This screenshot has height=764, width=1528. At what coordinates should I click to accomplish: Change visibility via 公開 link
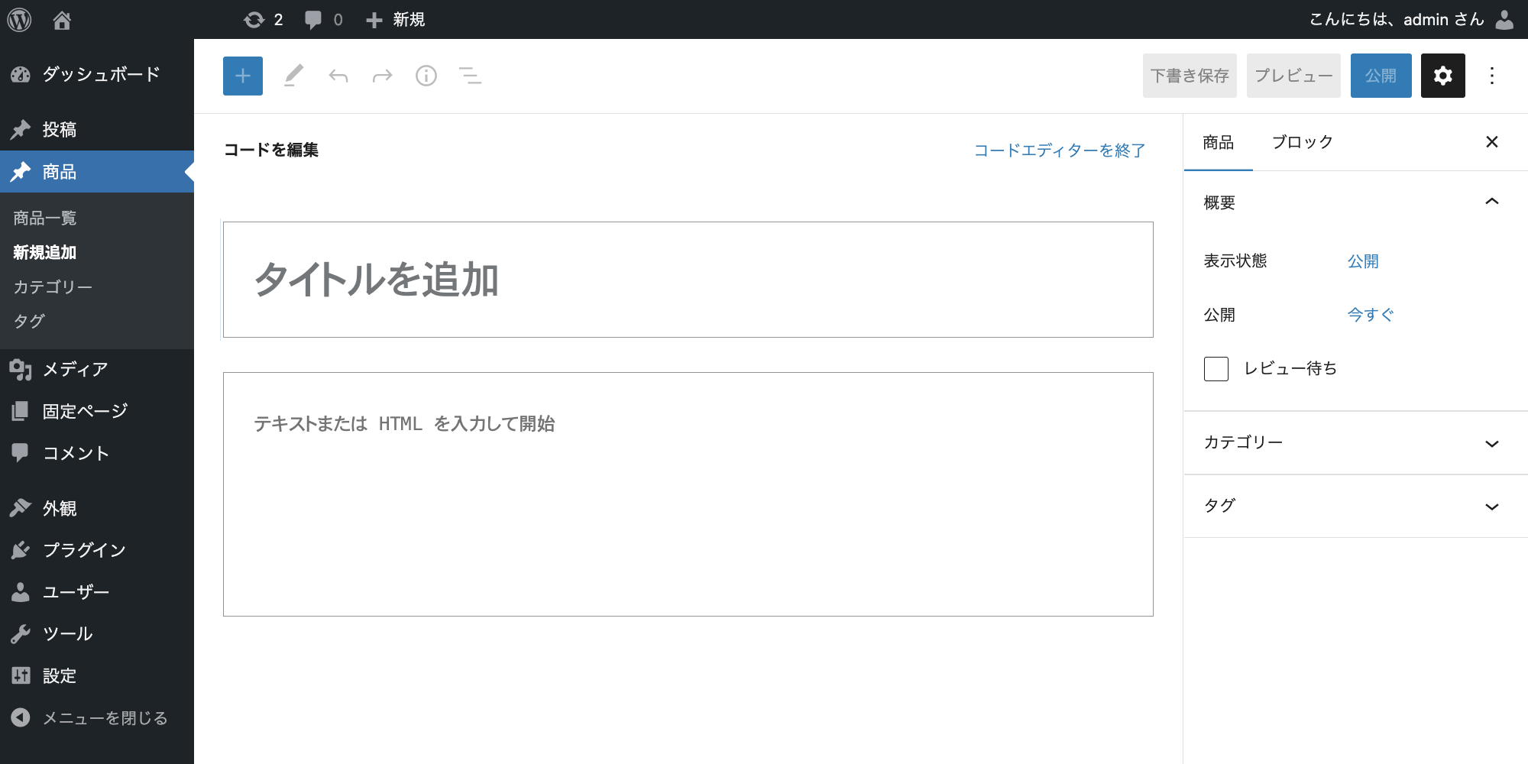tap(1363, 261)
